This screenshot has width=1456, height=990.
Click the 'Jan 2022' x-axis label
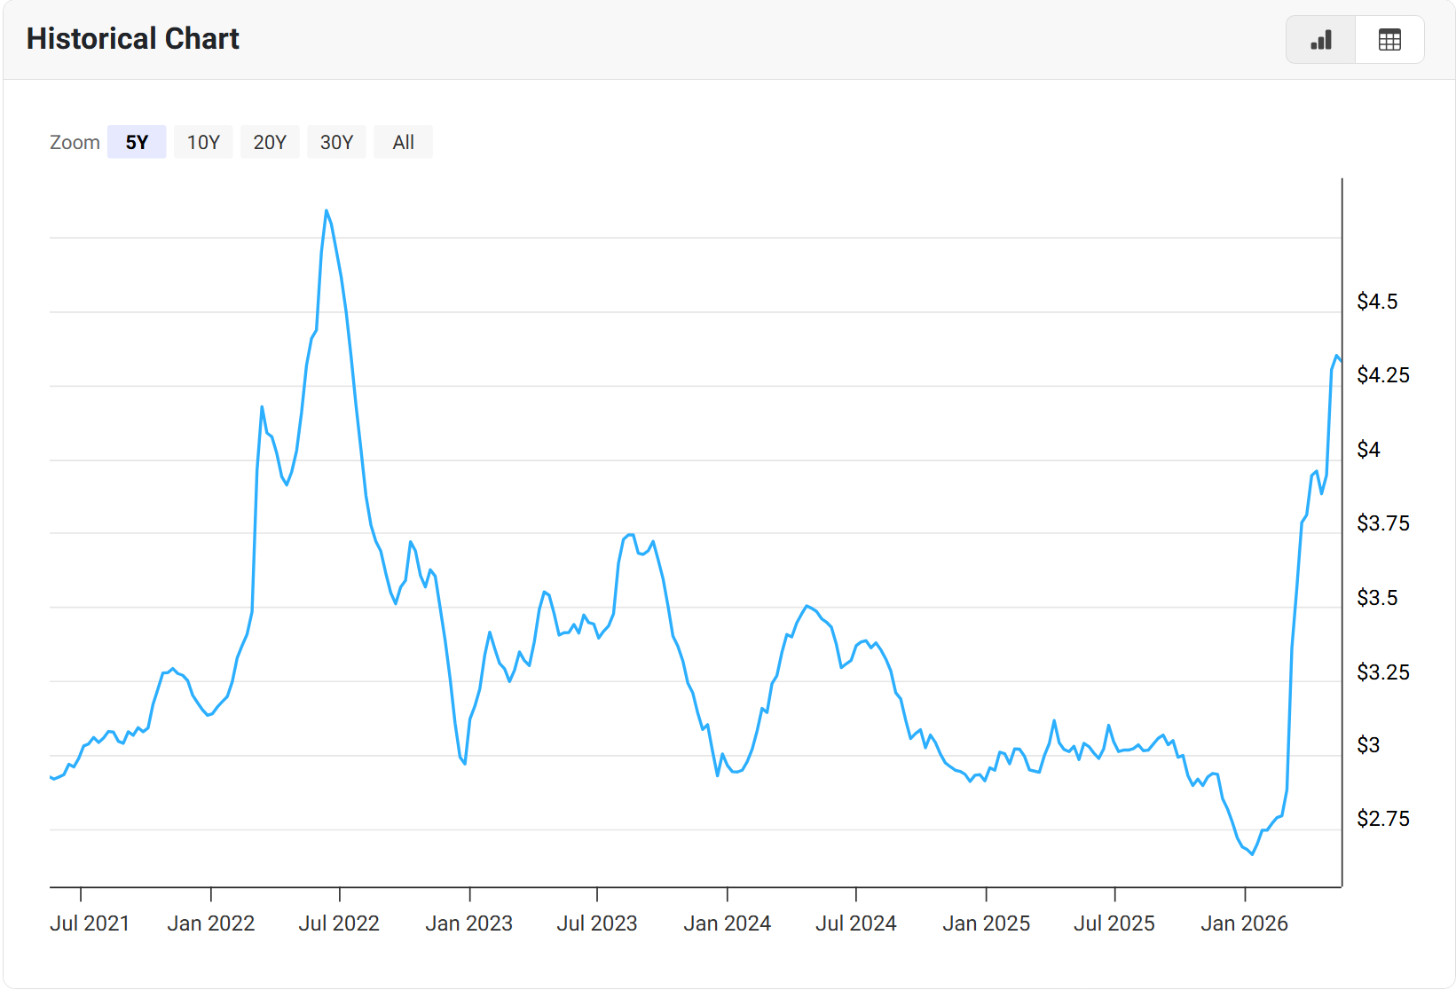[211, 923]
